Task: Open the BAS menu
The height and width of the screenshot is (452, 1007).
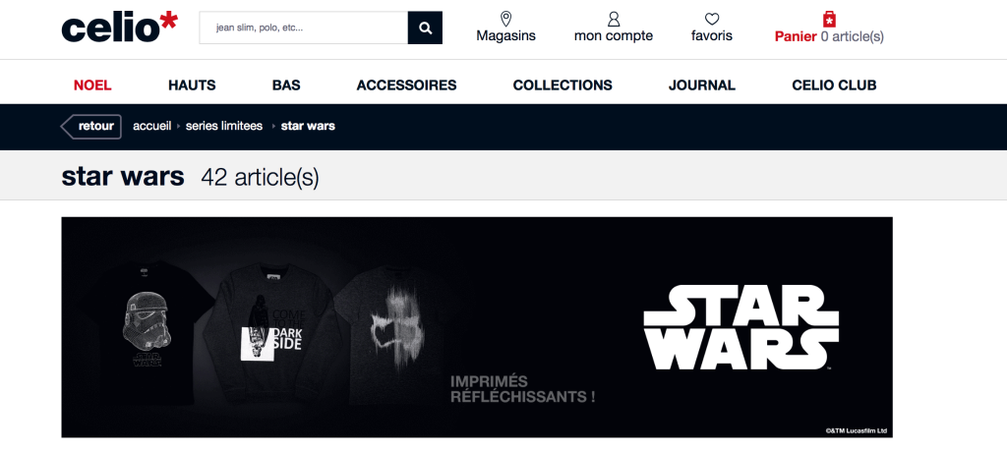Action: [x=286, y=85]
